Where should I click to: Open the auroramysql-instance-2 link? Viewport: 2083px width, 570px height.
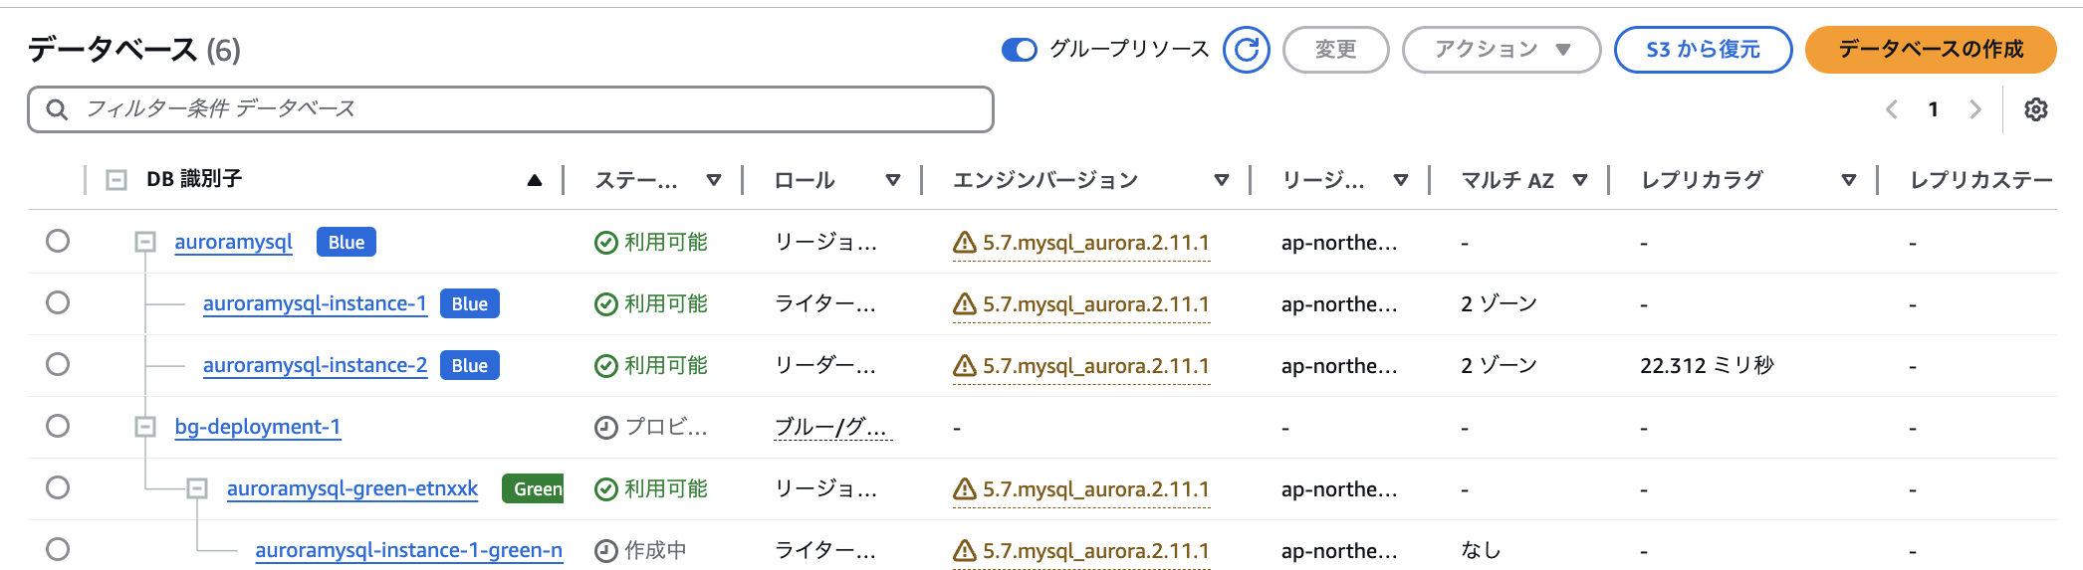(315, 366)
